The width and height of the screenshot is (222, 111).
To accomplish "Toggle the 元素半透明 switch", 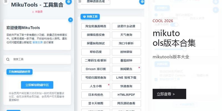I will coord(174,24).
